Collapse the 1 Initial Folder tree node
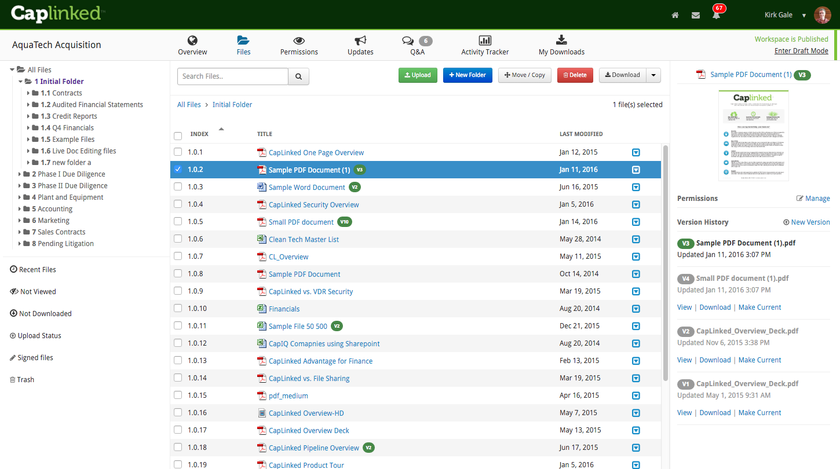840x469 pixels. (20, 82)
